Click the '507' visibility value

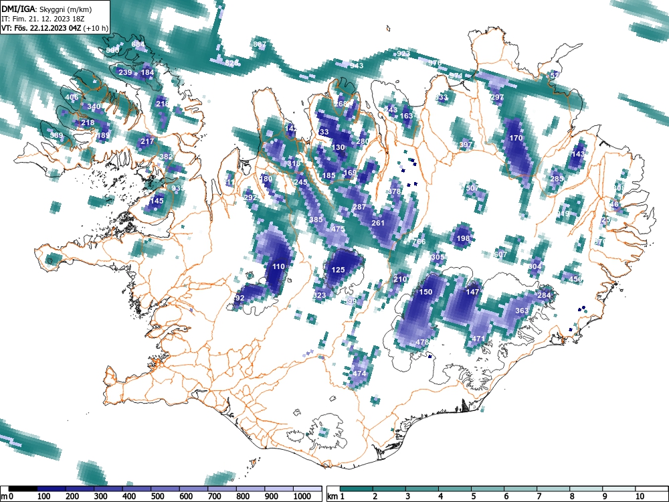[x=472, y=188]
